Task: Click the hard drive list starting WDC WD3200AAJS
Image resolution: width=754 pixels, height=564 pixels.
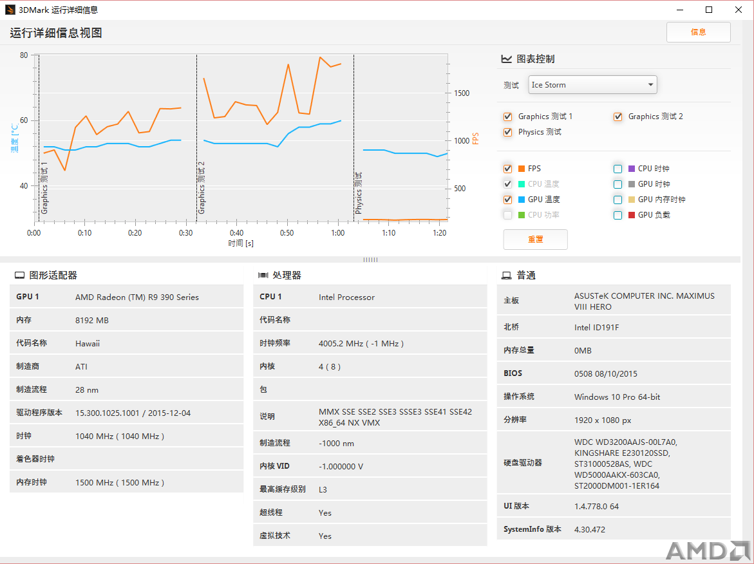Action: pos(626,464)
